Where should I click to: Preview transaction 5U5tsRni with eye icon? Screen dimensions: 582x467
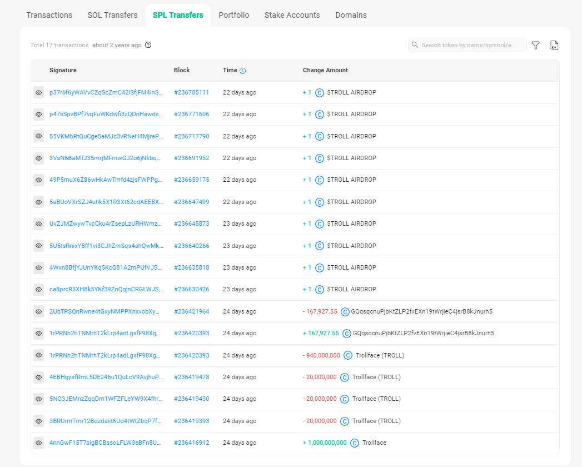pos(38,246)
